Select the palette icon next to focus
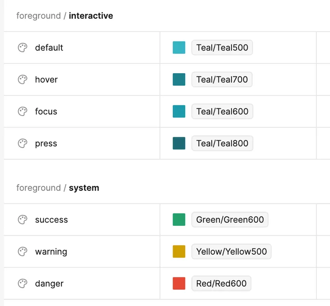 [22, 112]
